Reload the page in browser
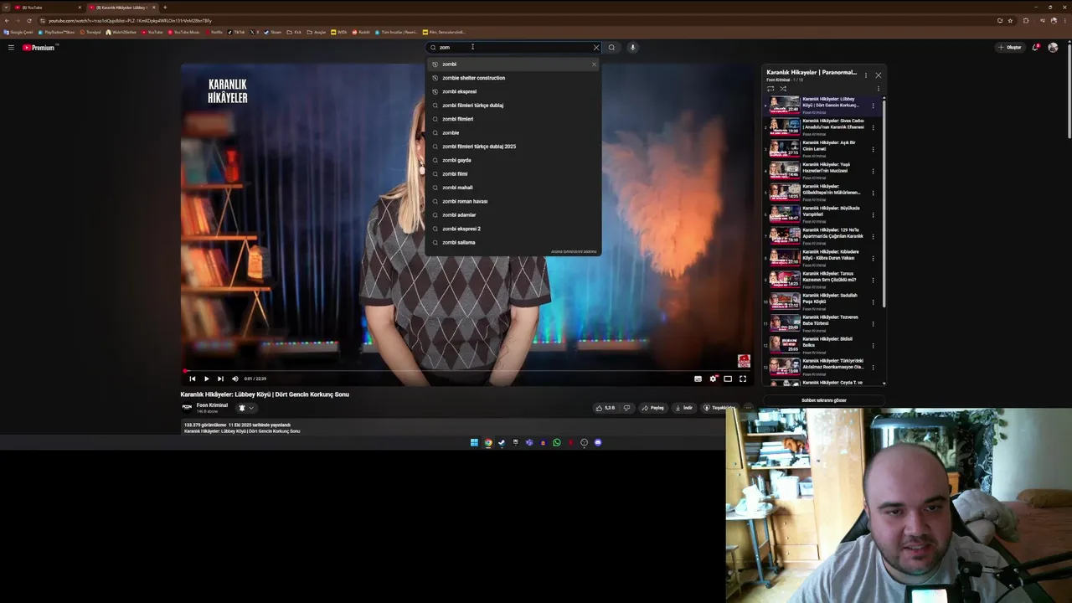The height and width of the screenshot is (603, 1072). point(29,20)
